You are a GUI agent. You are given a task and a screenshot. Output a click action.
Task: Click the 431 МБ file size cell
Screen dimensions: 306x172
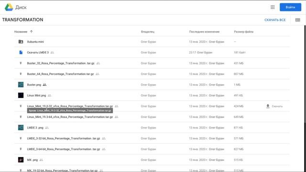239,63
